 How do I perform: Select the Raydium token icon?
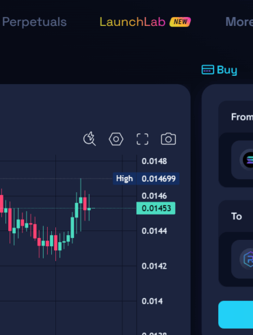[248, 259]
